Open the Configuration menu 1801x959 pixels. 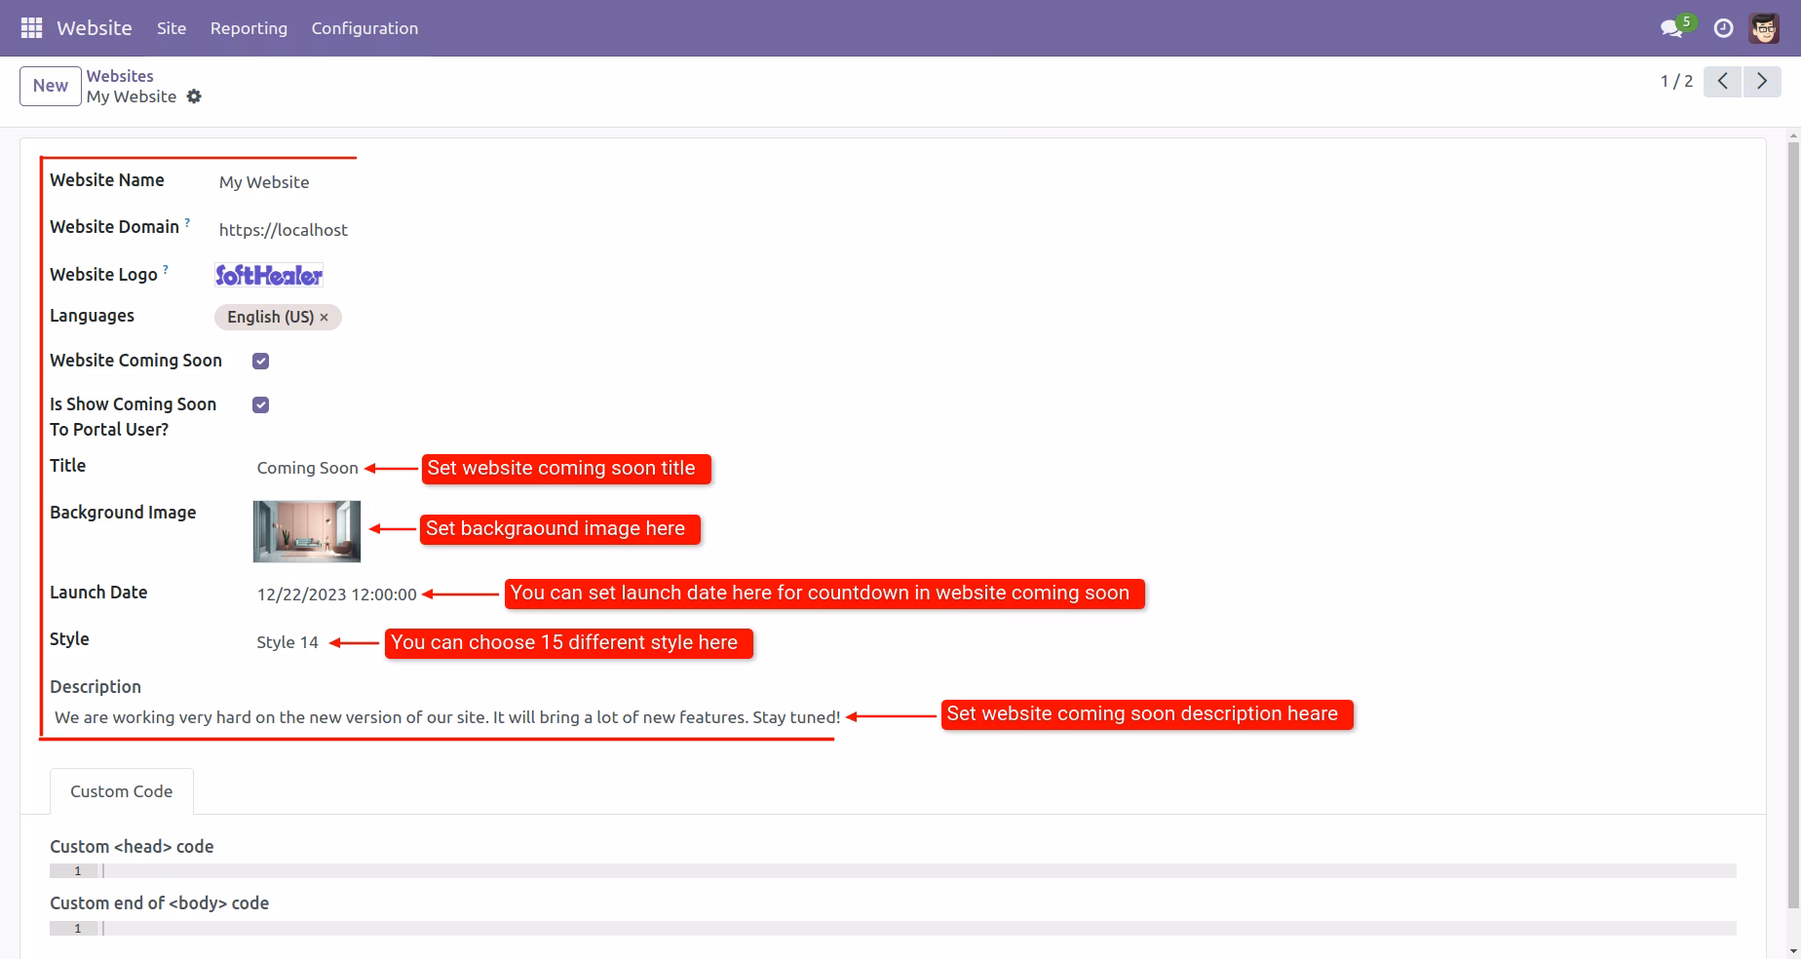point(364,28)
